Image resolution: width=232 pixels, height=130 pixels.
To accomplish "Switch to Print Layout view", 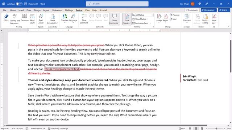I will tap(196, 129).
